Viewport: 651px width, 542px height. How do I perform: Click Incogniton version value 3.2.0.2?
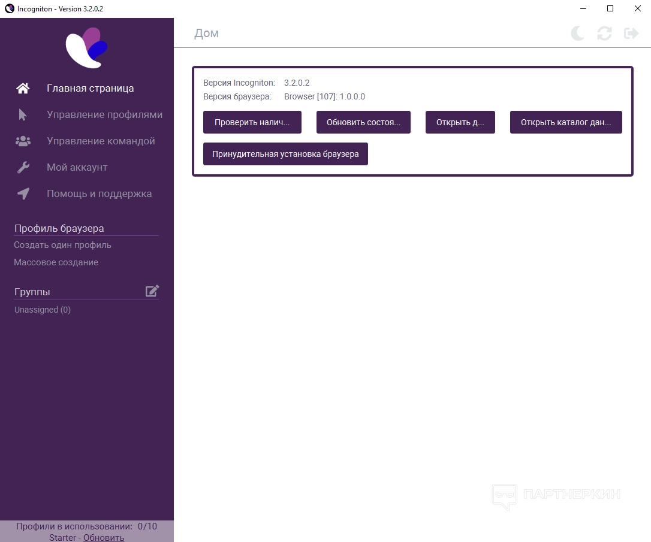[297, 83]
